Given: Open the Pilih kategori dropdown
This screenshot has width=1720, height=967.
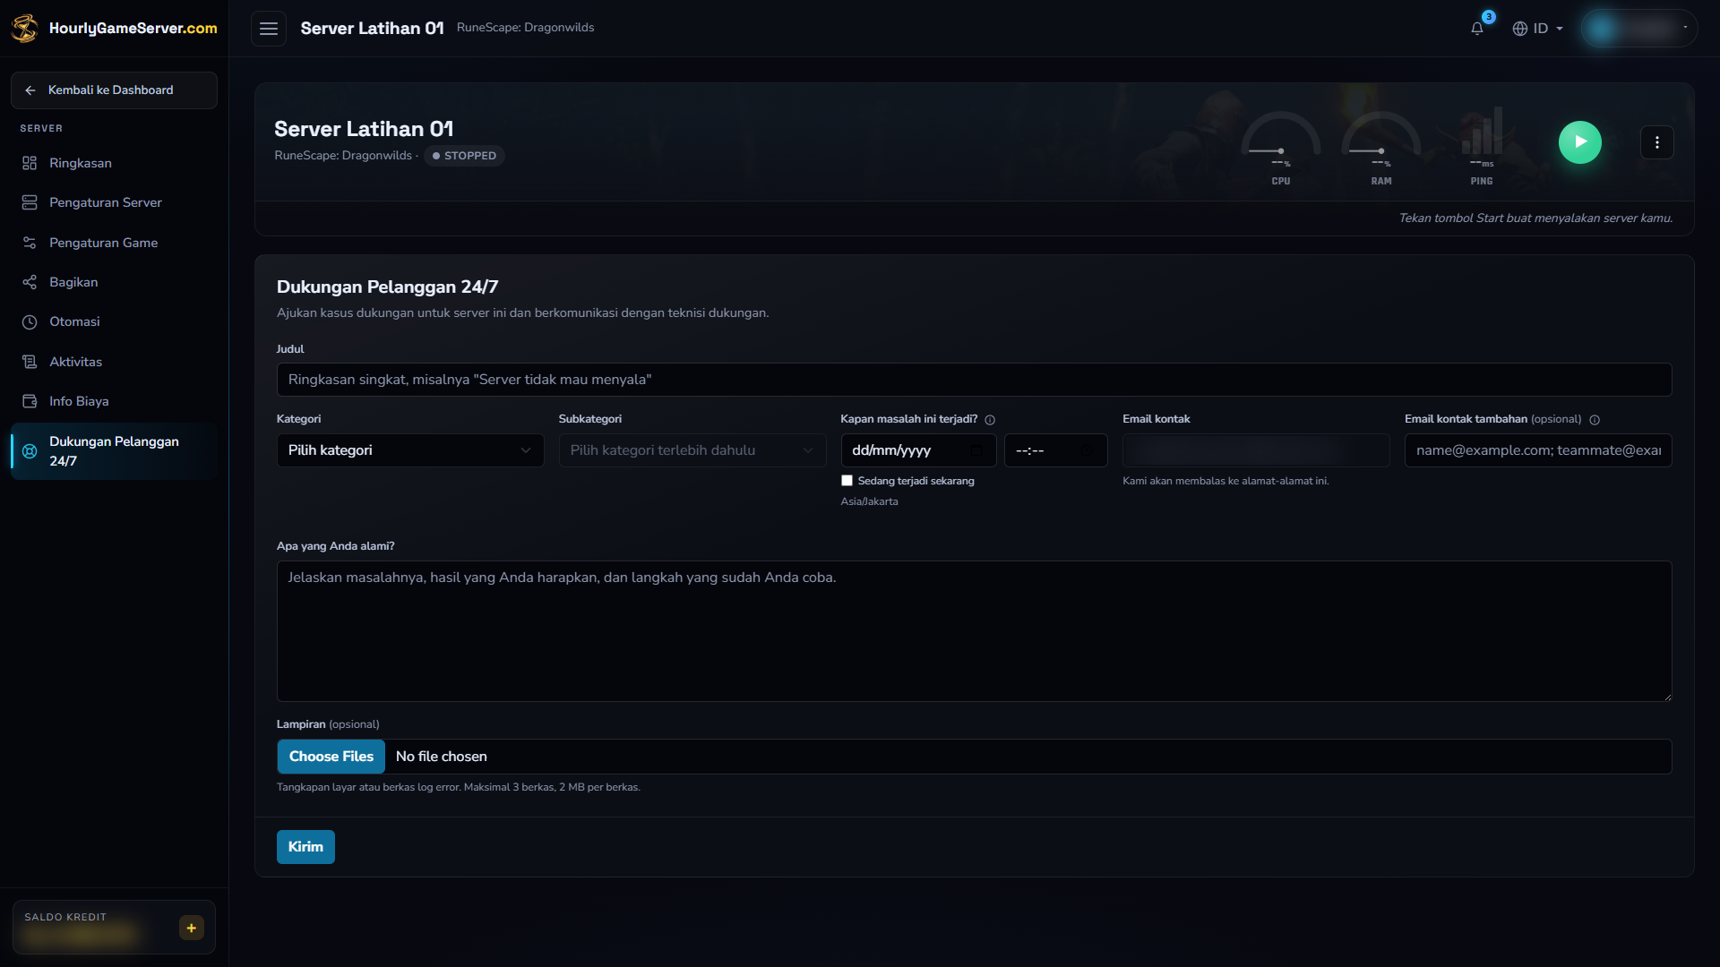Looking at the screenshot, I should coord(410,450).
